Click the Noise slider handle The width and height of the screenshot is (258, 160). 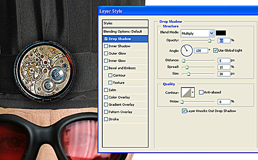[x=182, y=102]
